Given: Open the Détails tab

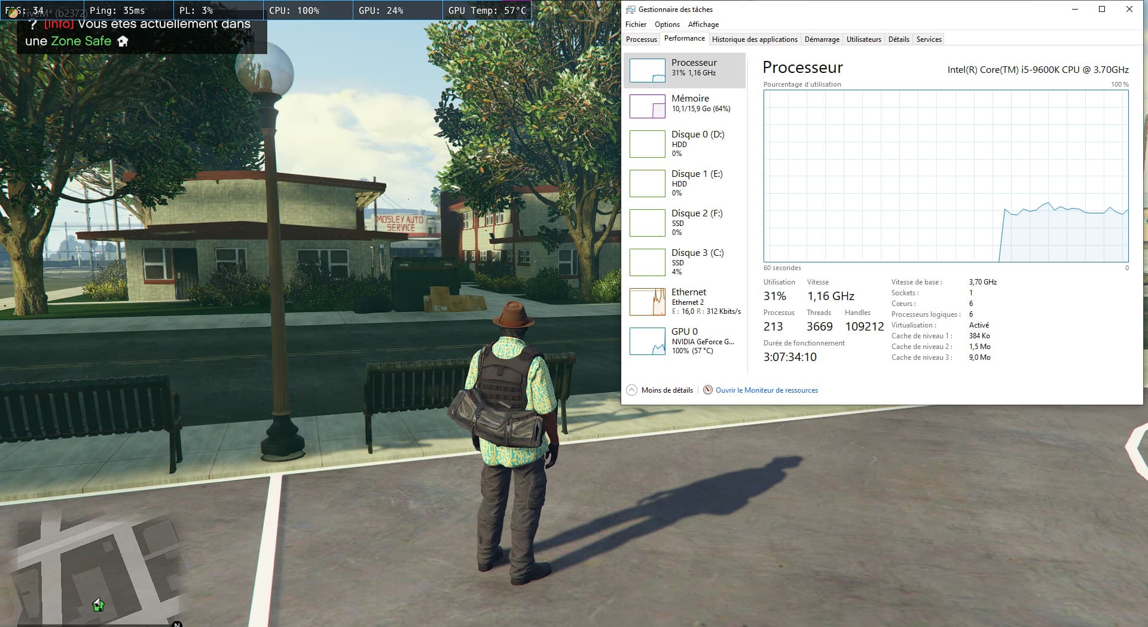Looking at the screenshot, I should (x=899, y=39).
